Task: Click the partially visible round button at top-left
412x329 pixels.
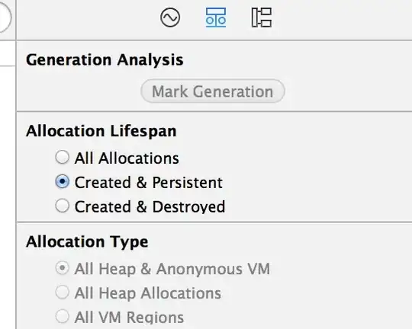Action: [5, 17]
